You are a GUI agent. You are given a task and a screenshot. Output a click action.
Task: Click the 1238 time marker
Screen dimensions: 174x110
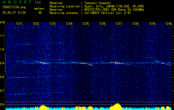pos(135,23)
